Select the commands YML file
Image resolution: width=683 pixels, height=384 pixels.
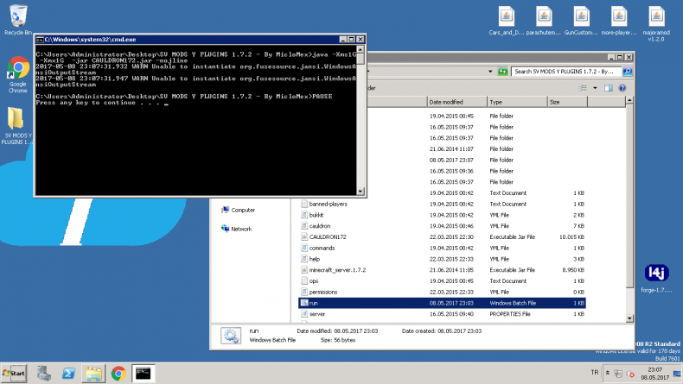pyautogui.click(x=442, y=248)
